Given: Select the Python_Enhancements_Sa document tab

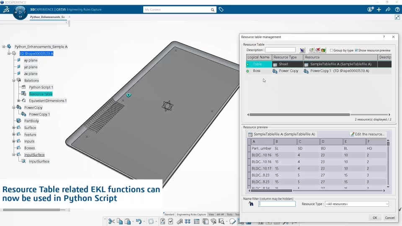Looking at the screenshot, I should (47, 17).
